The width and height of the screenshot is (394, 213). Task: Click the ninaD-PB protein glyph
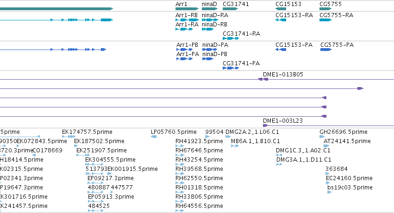[x=208, y=59]
